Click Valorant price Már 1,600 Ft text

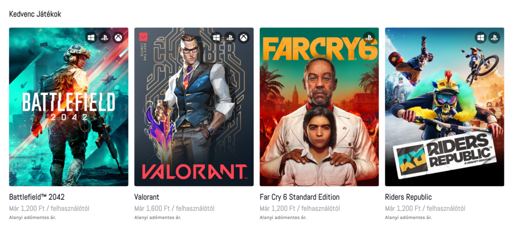click(152, 208)
